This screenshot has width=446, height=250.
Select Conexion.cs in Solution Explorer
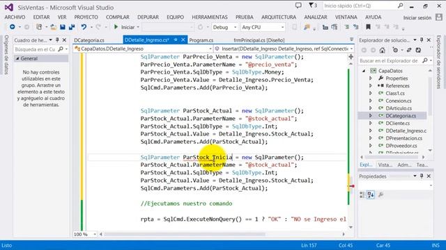399,101
